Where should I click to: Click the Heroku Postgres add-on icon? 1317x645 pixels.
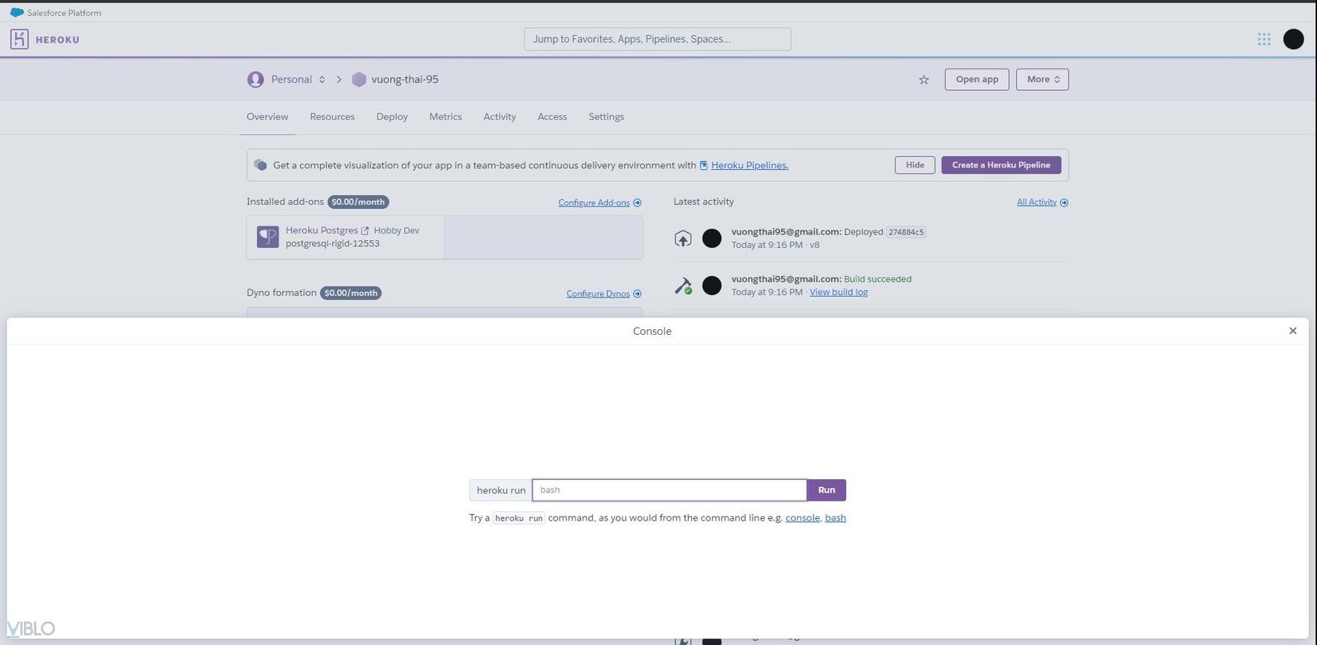tap(267, 237)
